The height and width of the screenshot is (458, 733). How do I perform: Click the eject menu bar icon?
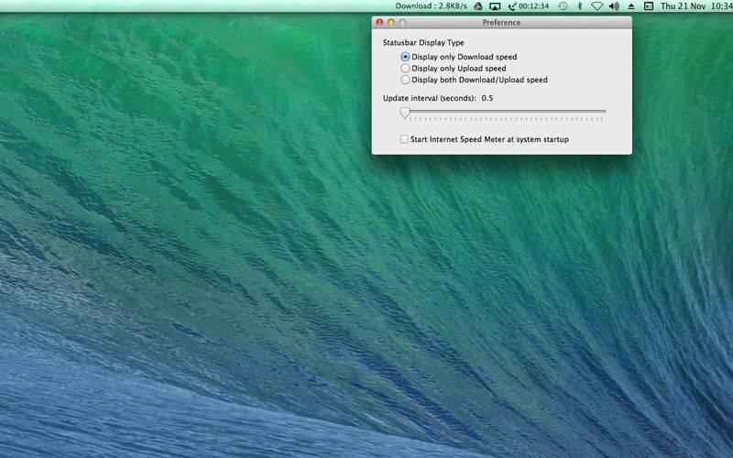[631, 6]
